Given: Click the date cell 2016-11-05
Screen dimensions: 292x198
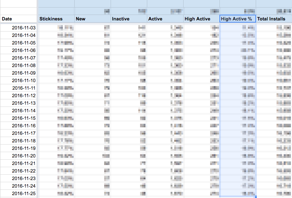Looking at the screenshot, I should pyautogui.click(x=19, y=43).
